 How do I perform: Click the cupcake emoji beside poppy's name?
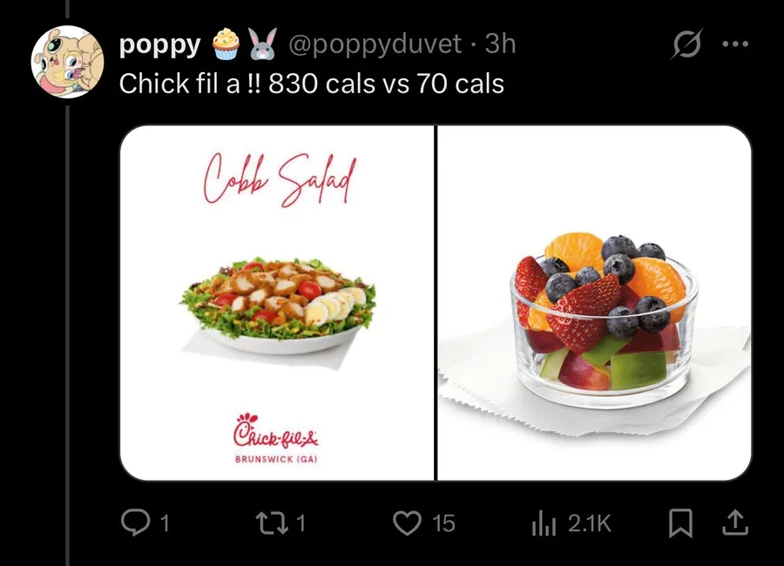226,44
